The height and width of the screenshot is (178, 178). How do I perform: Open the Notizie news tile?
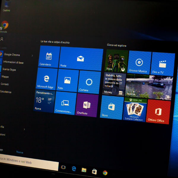149,87
